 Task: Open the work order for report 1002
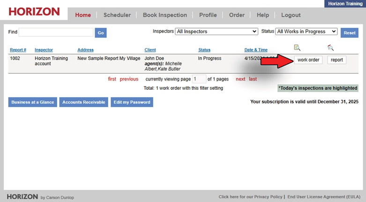tap(308, 60)
